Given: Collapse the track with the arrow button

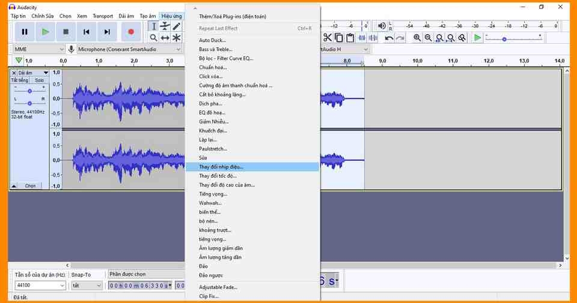Looking at the screenshot, I should click(14, 186).
